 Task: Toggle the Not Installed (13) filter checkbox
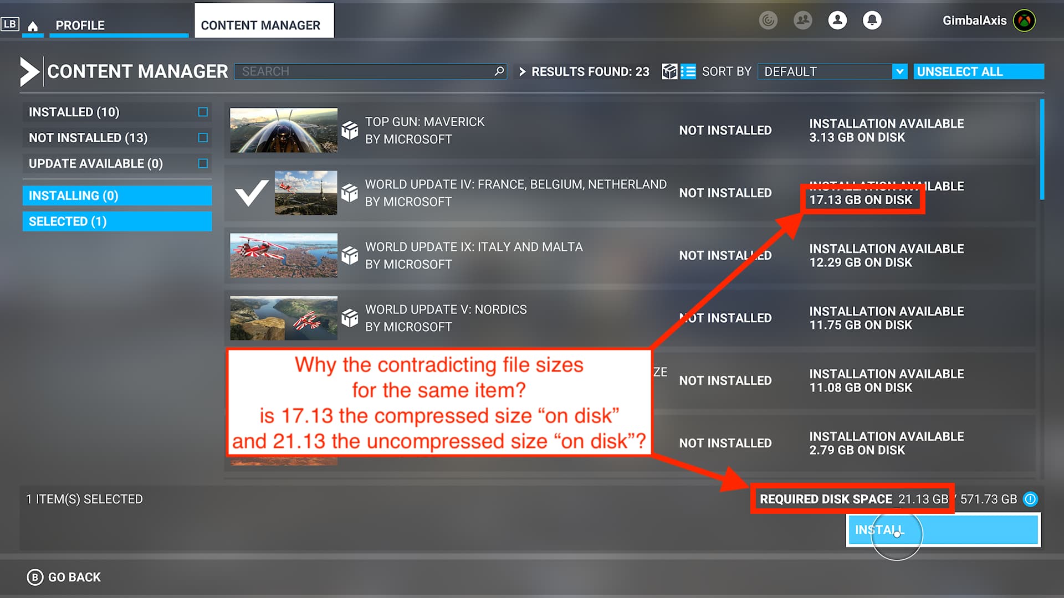coord(203,137)
